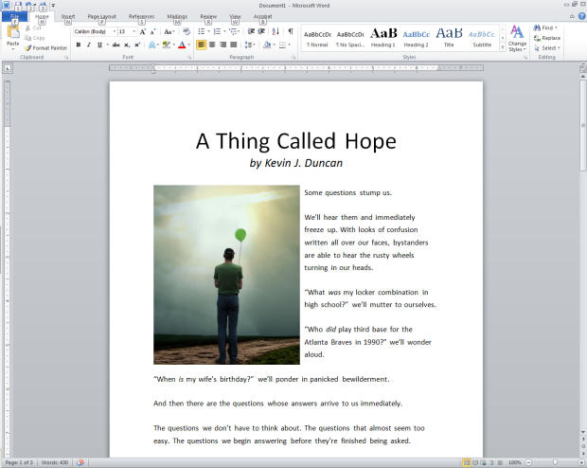Click the Font Color red A button
Image resolution: width=587 pixels, height=468 pixels.
(182, 45)
